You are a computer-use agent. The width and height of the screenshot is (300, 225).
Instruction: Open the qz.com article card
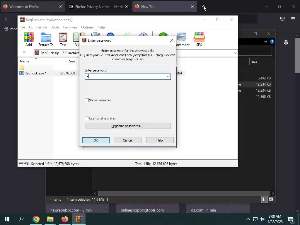pos(218,208)
